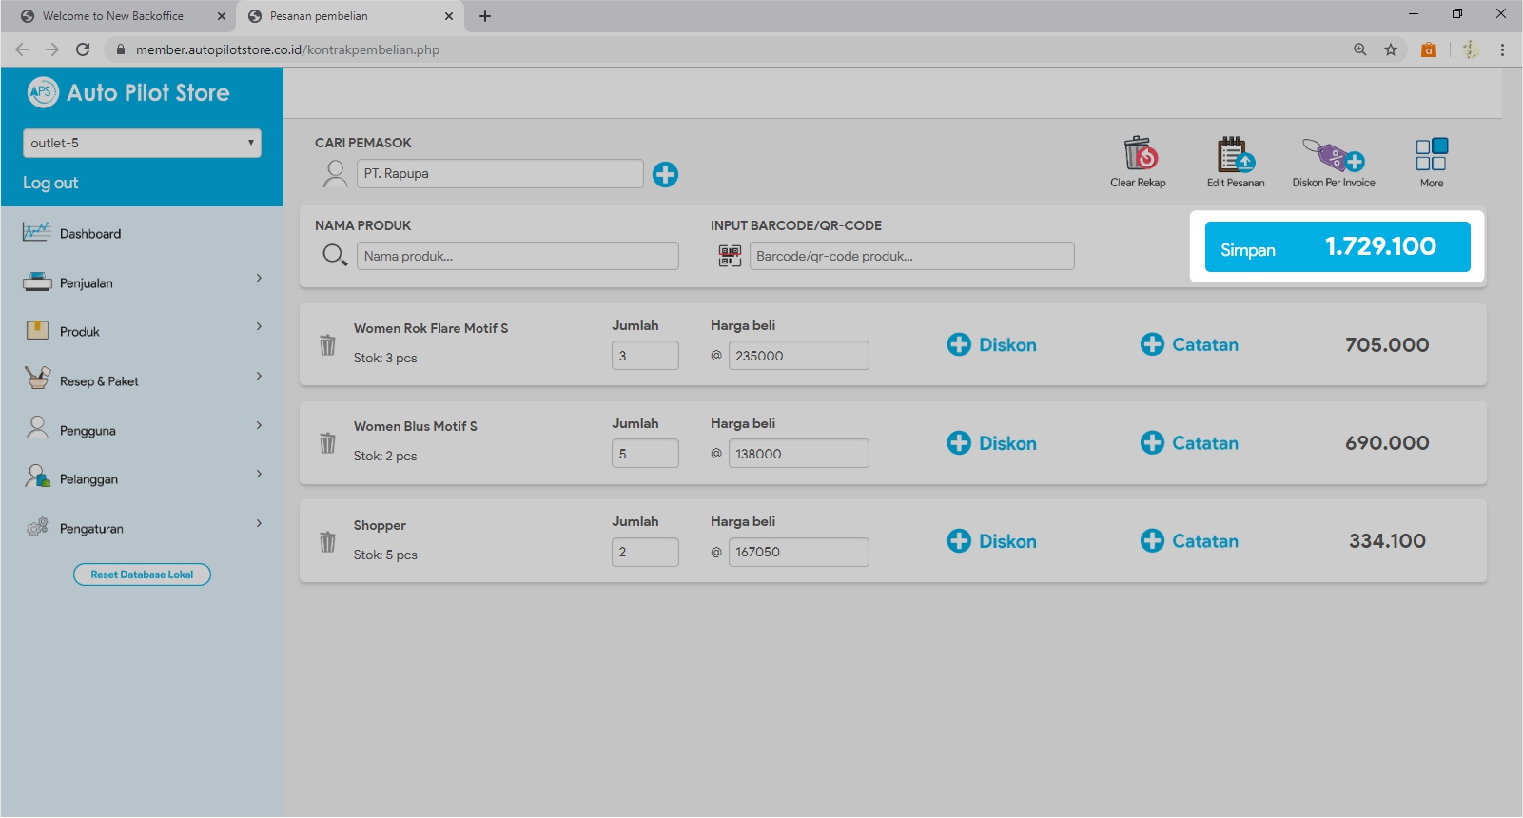Click the blue plus beside PT. Rapupa
Screen dimensions: 1523x818
(665, 174)
